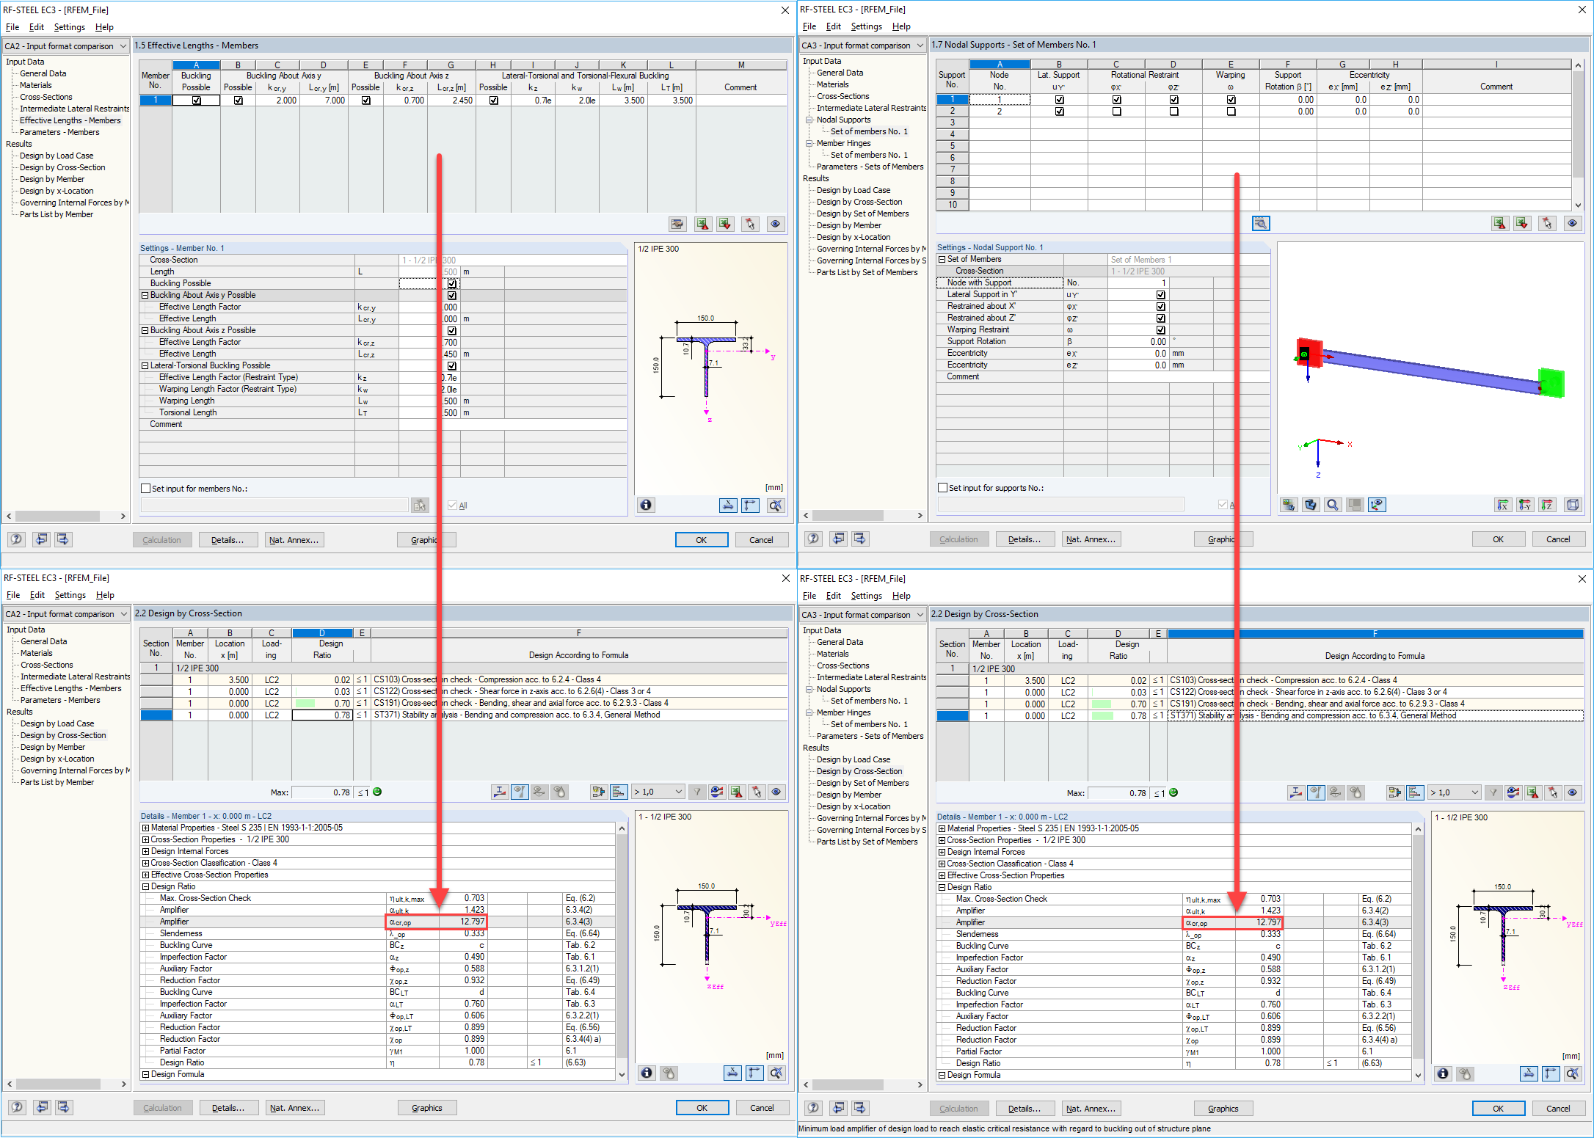Screen dimensions: 1594x1138
Task: Open the Help menu
Action: coord(104,27)
